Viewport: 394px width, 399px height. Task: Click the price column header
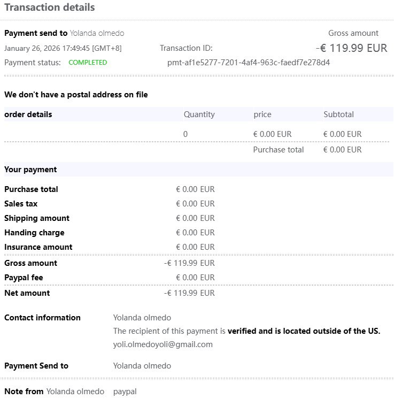point(262,114)
